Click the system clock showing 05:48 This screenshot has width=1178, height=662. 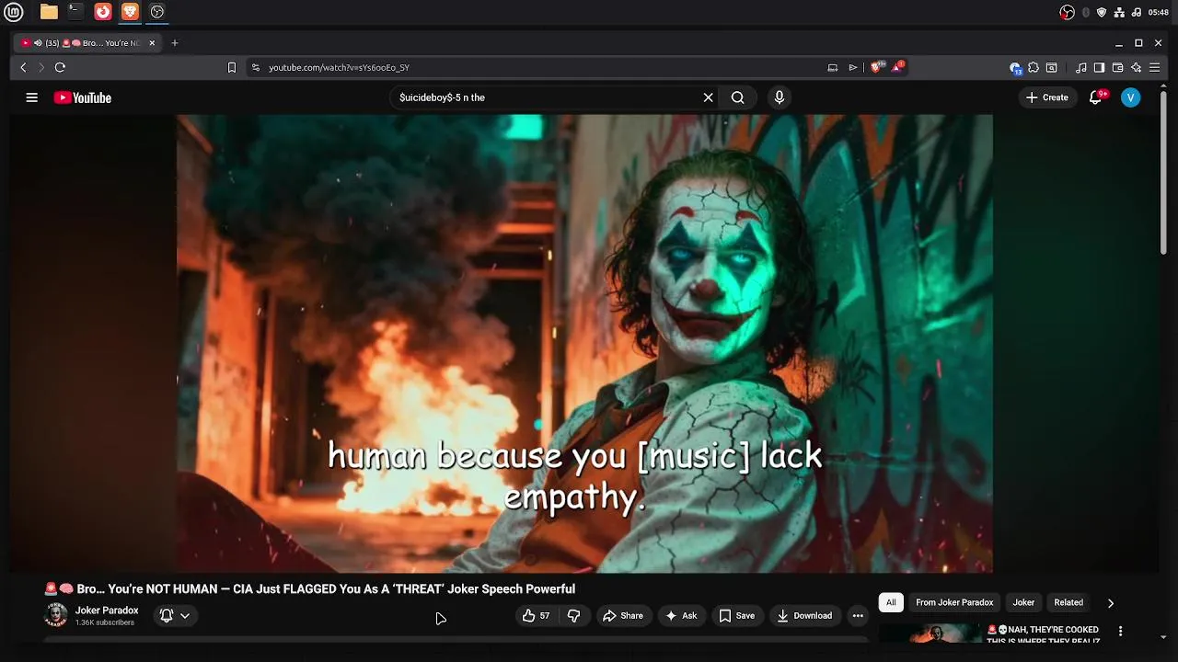[x=1159, y=12]
